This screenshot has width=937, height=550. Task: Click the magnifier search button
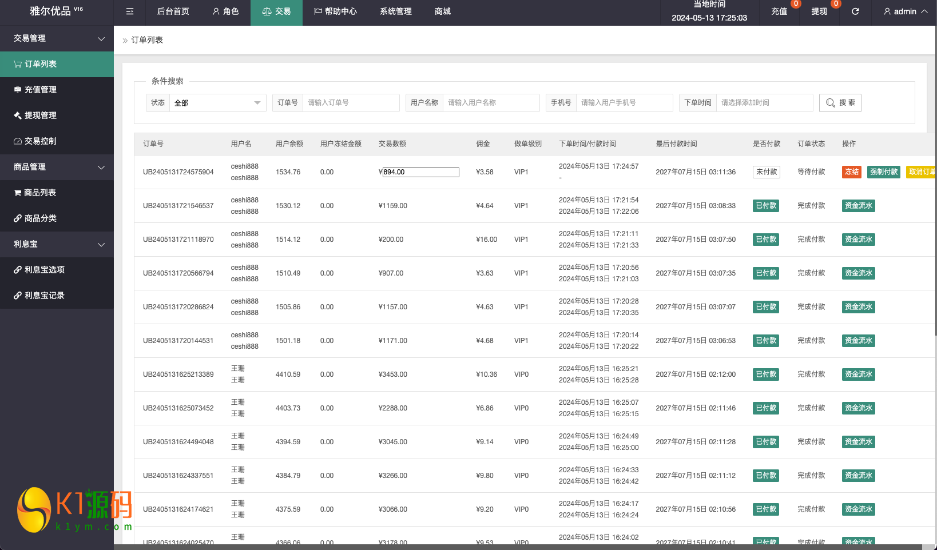[x=840, y=103]
